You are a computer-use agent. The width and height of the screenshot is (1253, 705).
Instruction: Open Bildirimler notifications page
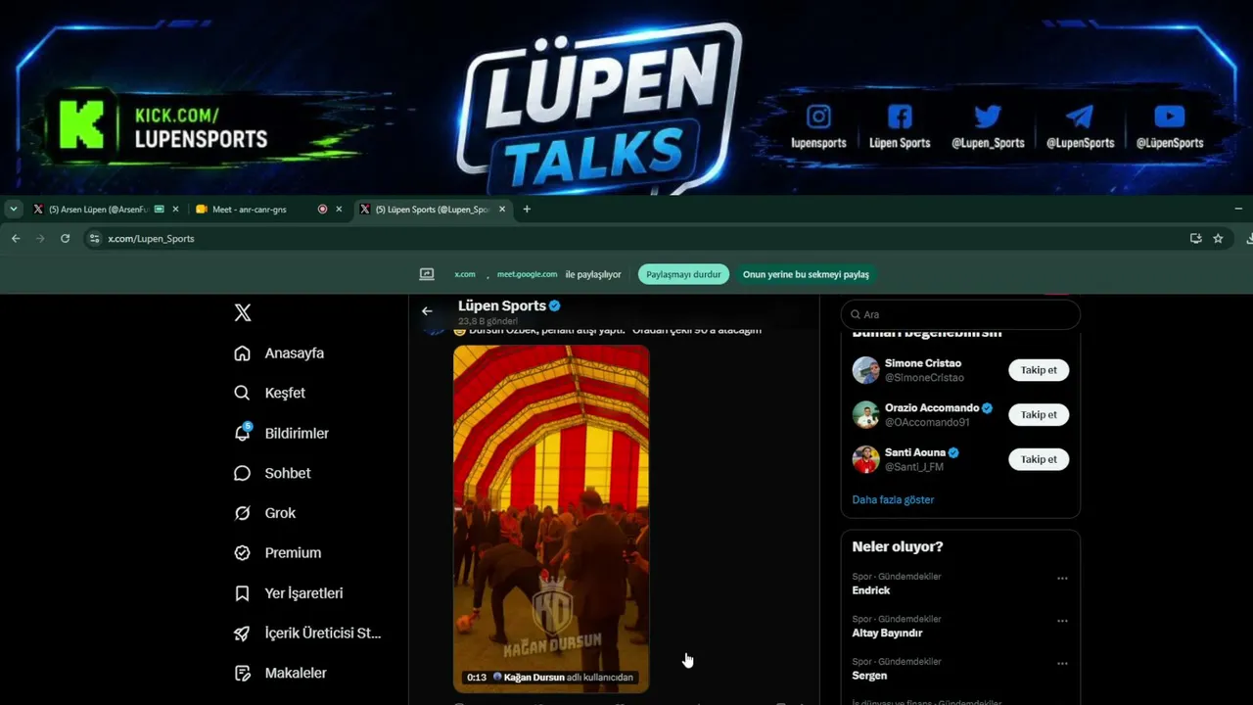[282, 433]
